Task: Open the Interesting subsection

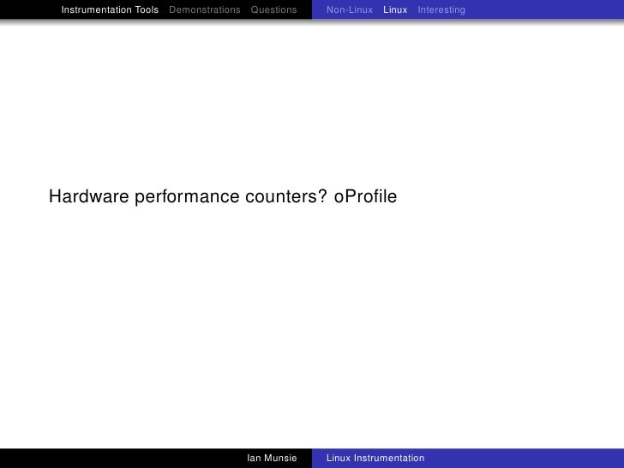Action: 441,10
